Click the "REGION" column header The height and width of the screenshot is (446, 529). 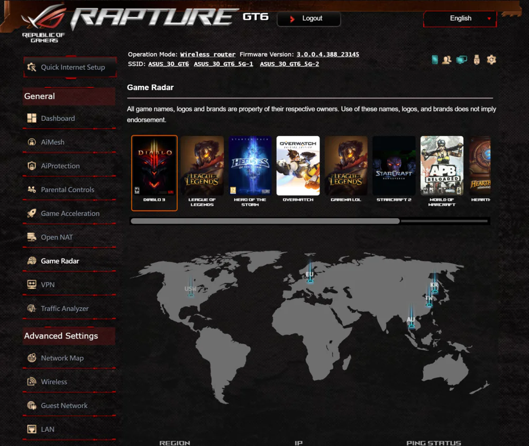(x=175, y=443)
